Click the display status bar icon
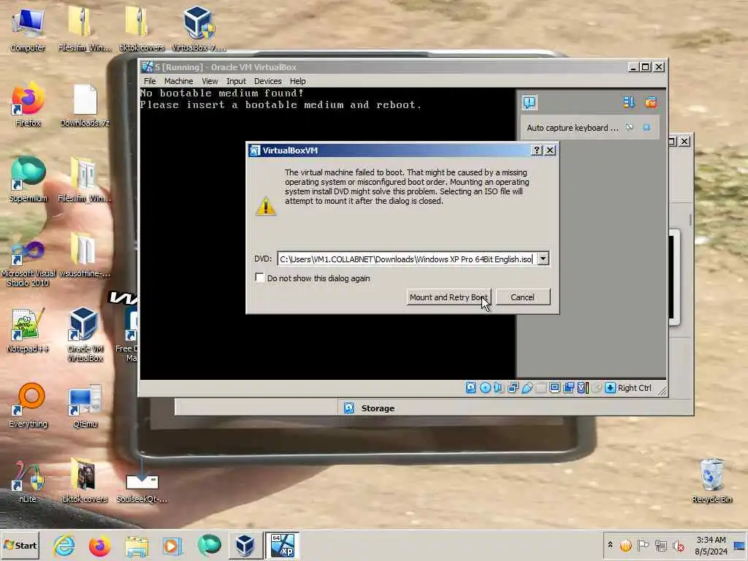The height and width of the screenshot is (561, 748). (x=554, y=388)
